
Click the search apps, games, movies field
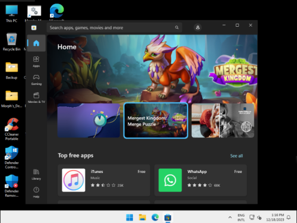point(114,27)
